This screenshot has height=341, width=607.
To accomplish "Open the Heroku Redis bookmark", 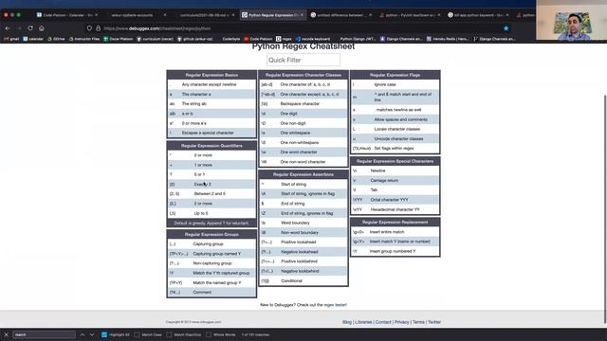I will coord(448,39).
